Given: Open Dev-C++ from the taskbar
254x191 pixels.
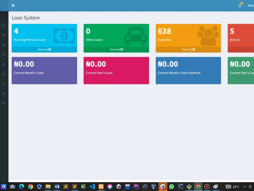Looking at the screenshot, I should click(x=128, y=186).
